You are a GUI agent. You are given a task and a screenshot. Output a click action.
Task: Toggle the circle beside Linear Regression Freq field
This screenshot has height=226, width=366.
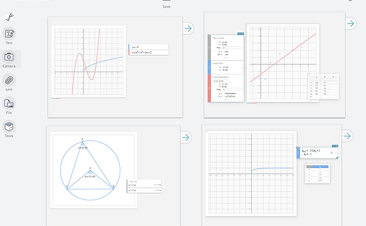242,88
